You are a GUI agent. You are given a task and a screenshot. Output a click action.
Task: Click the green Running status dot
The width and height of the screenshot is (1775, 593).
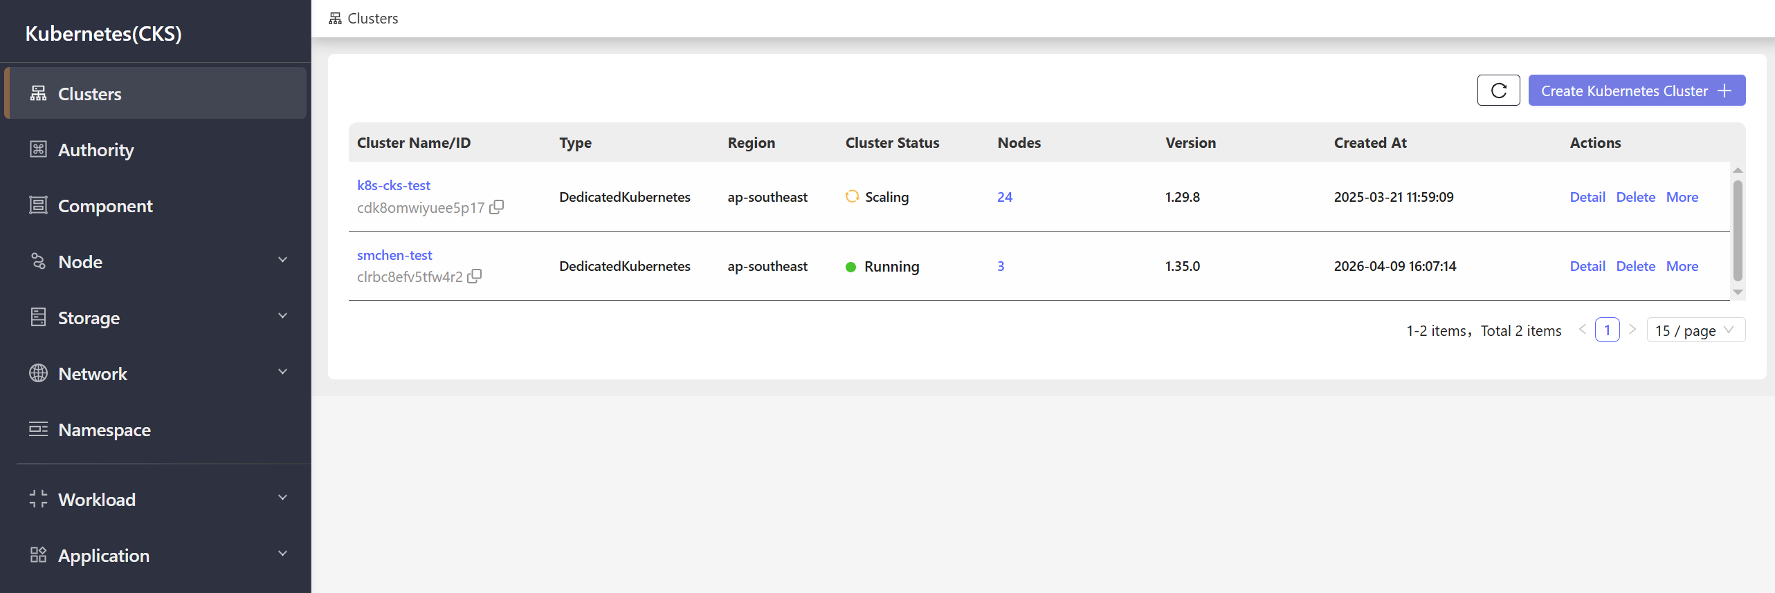point(851,267)
